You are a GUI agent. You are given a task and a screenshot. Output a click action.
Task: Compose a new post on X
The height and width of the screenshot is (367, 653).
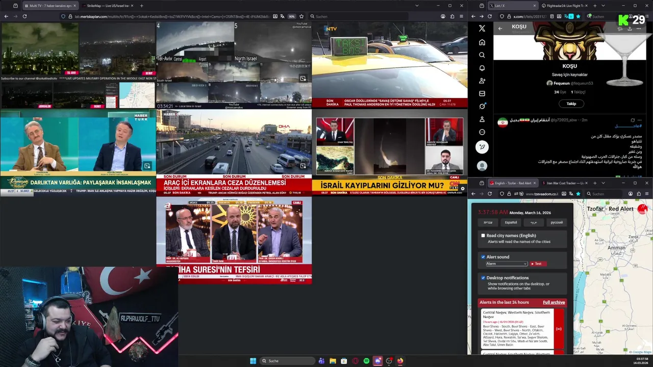[x=482, y=147]
